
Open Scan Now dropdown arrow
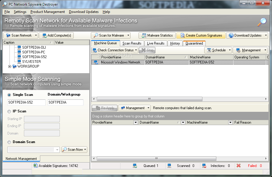point(85,150)
